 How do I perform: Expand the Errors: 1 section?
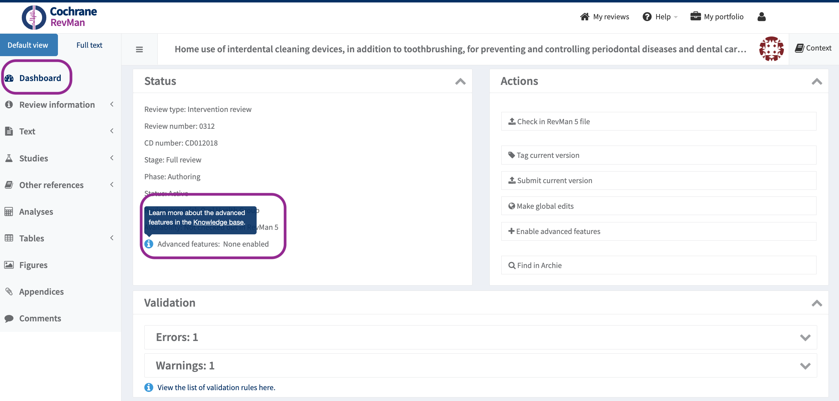[805, 337]
